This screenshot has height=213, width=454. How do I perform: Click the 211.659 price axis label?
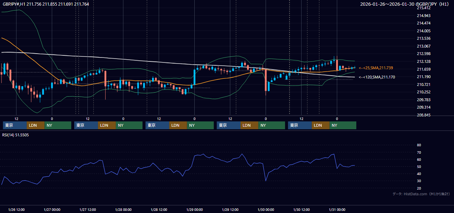click(x=423, y=69)
